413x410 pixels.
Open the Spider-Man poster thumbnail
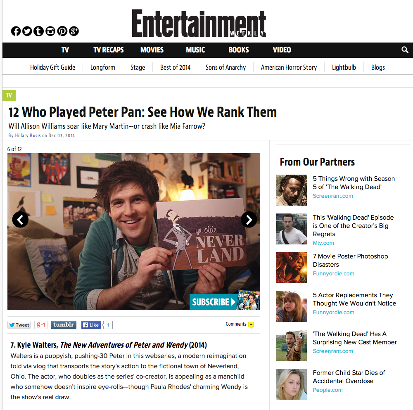pyautogui.click(x=291, y=268)
